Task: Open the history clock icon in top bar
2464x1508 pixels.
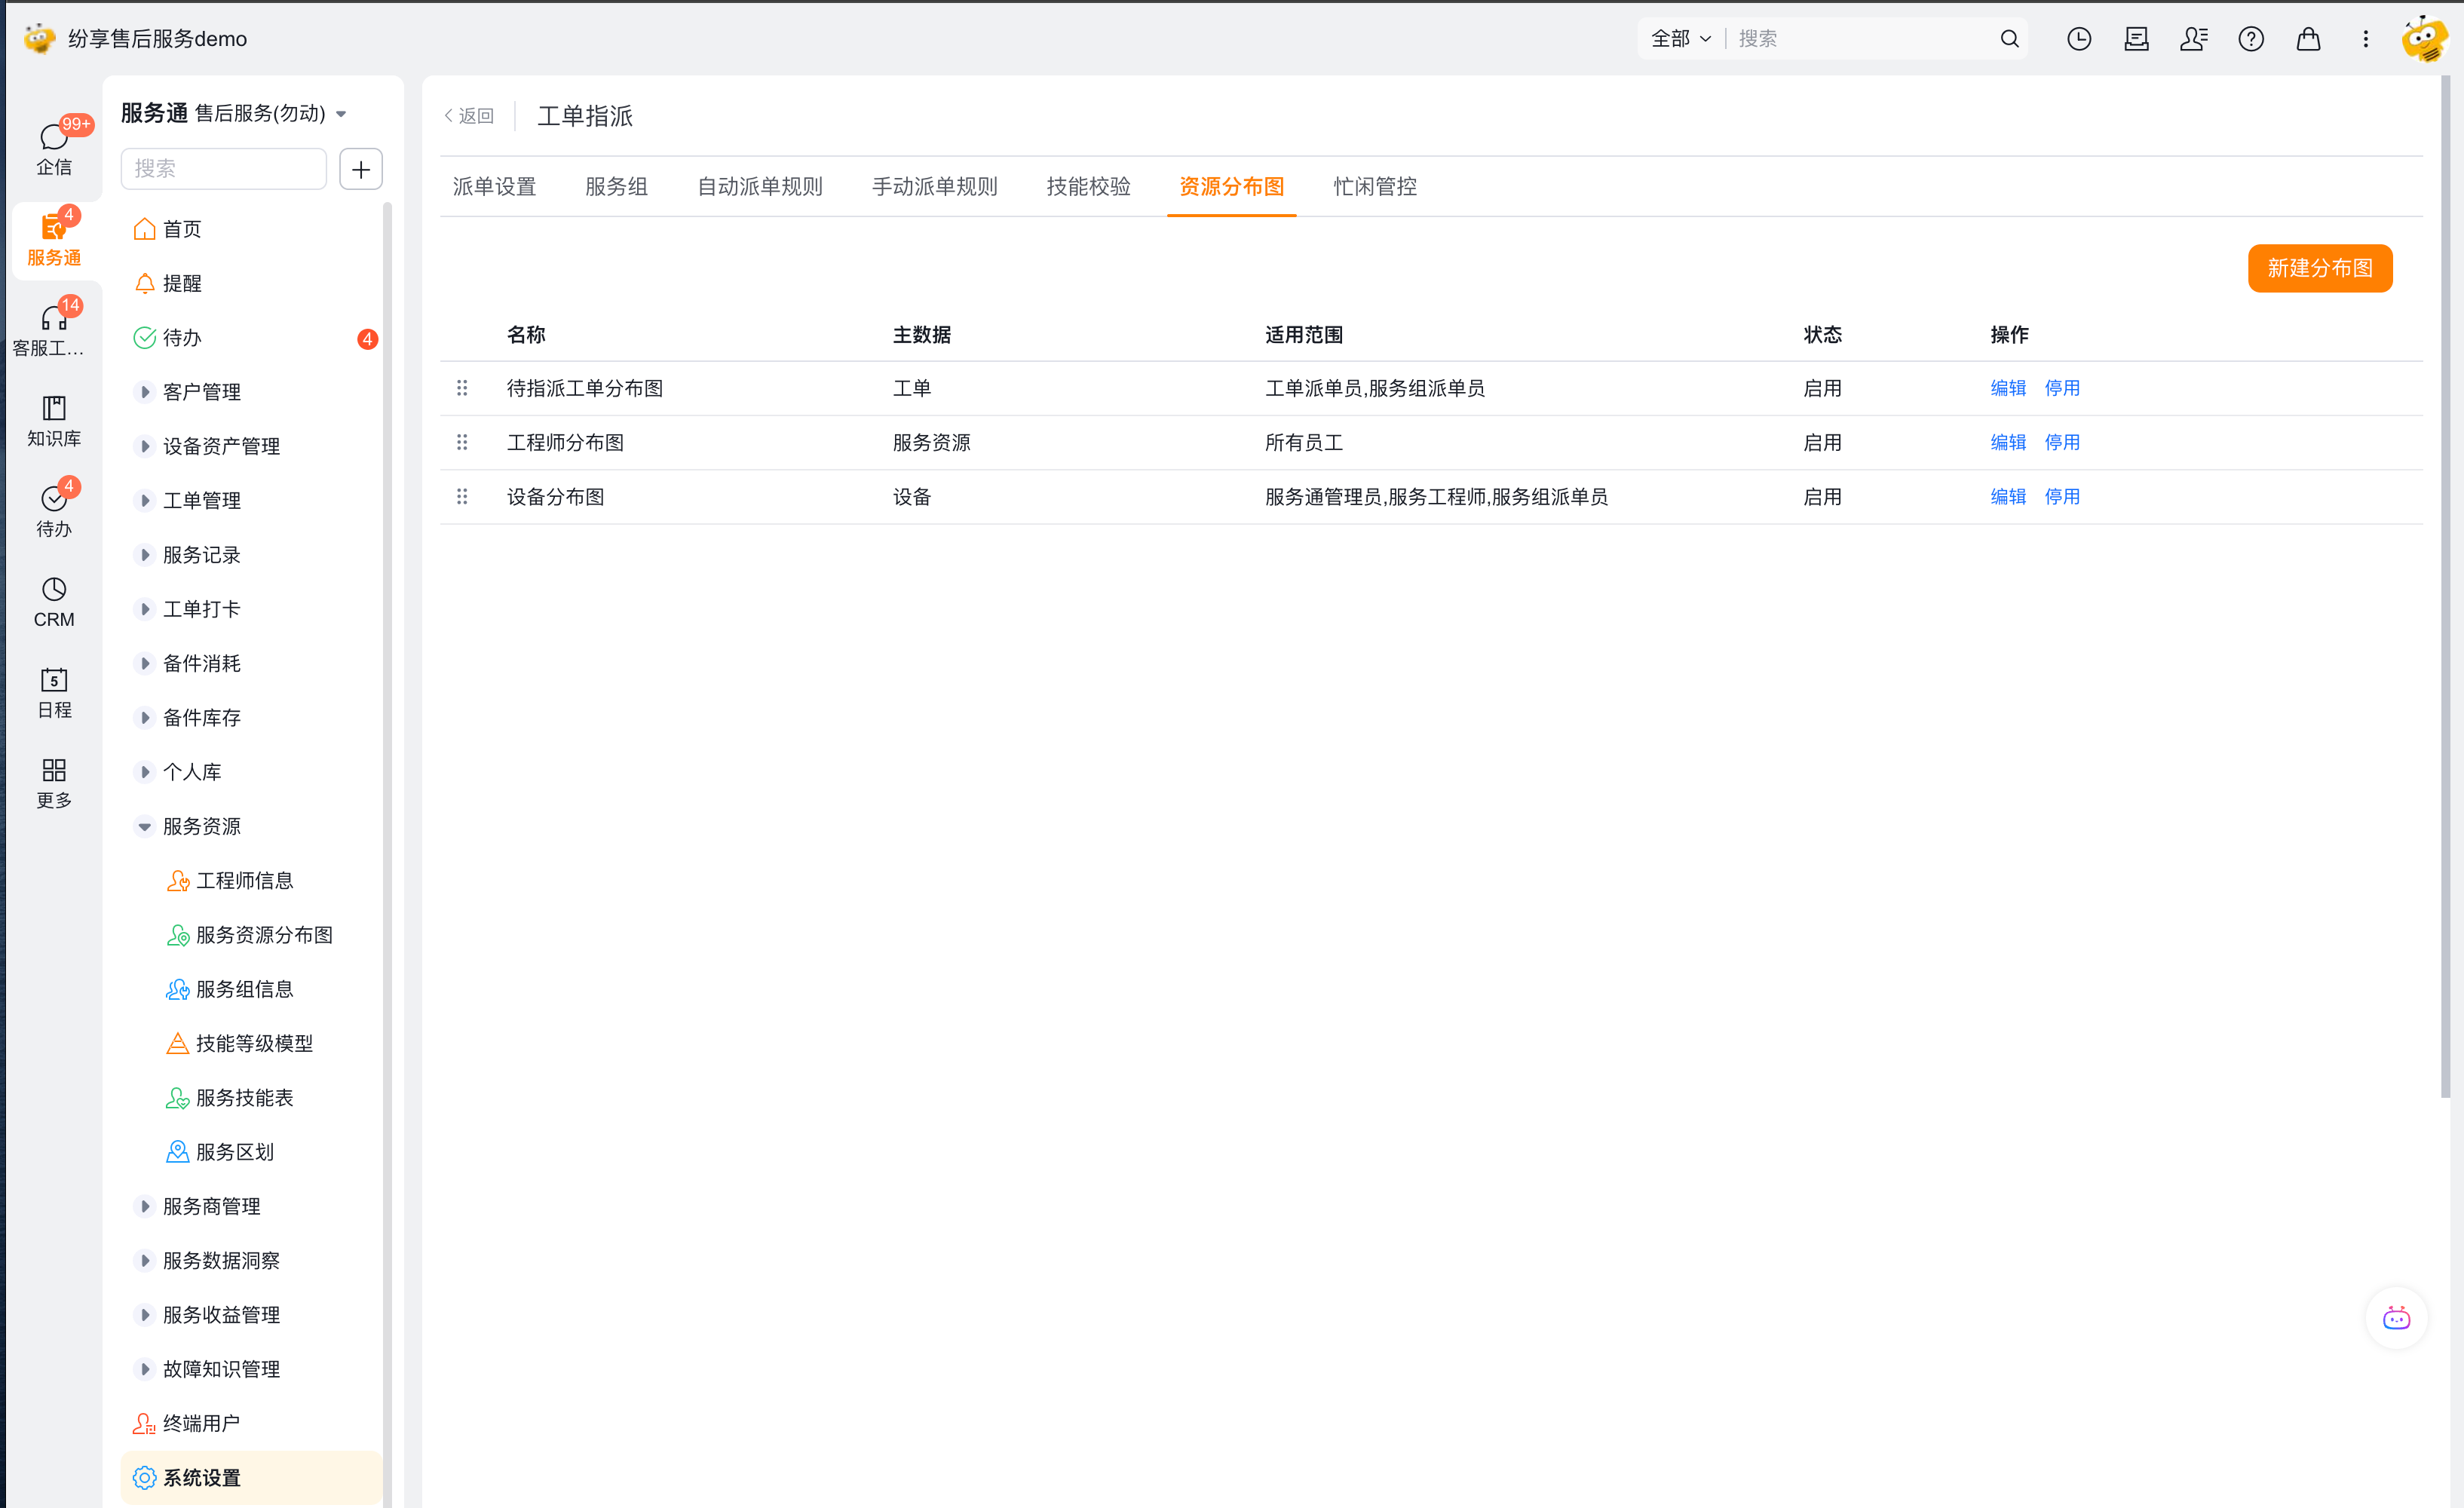Action: tap(2079, 39)
